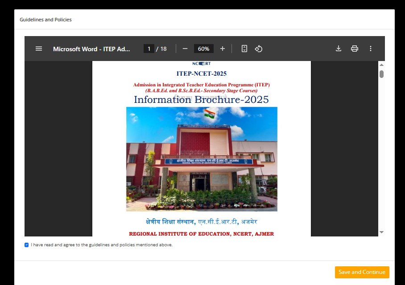
Task: Click the fit to page icon
Action: 244,49
